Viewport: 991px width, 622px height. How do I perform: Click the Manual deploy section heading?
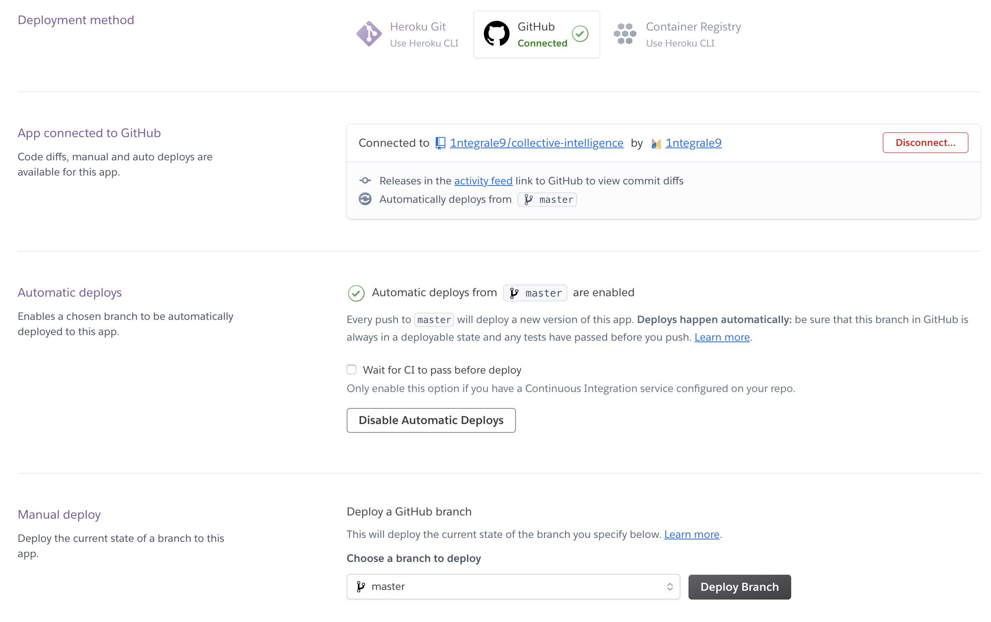59,514
